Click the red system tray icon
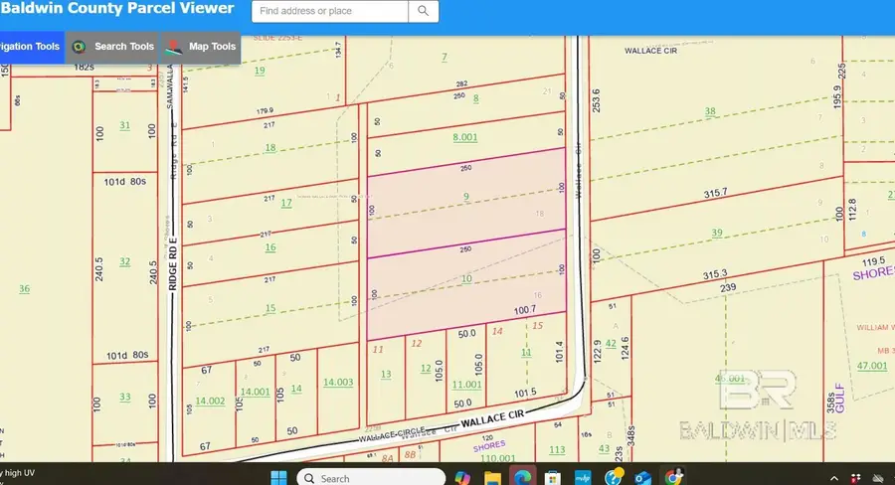Viewport: 895px width, 485px height. [855, 478]
